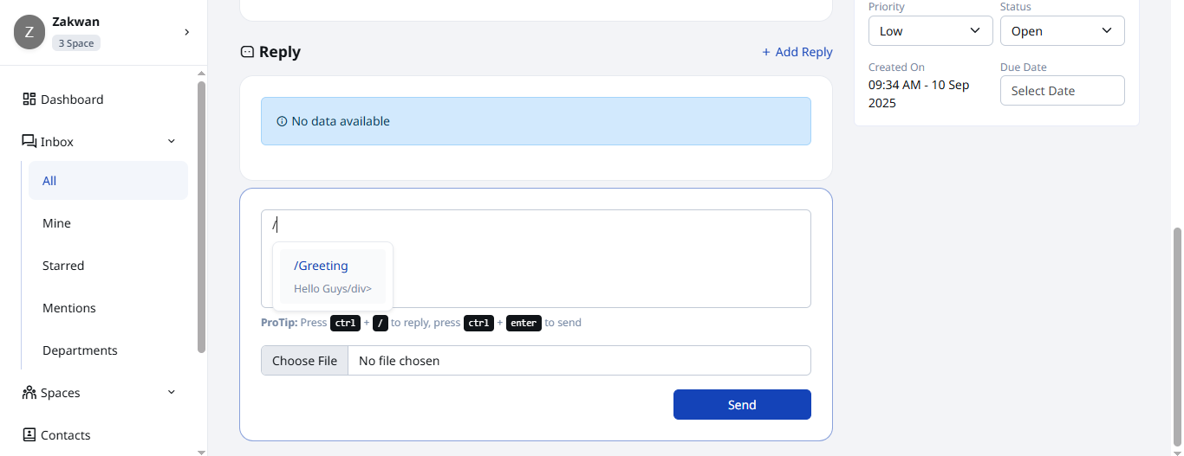The height and width of the screenshot is (456, 1184).
Task: Collapse the Inbox submenu chevron
Action: [172, 142]
